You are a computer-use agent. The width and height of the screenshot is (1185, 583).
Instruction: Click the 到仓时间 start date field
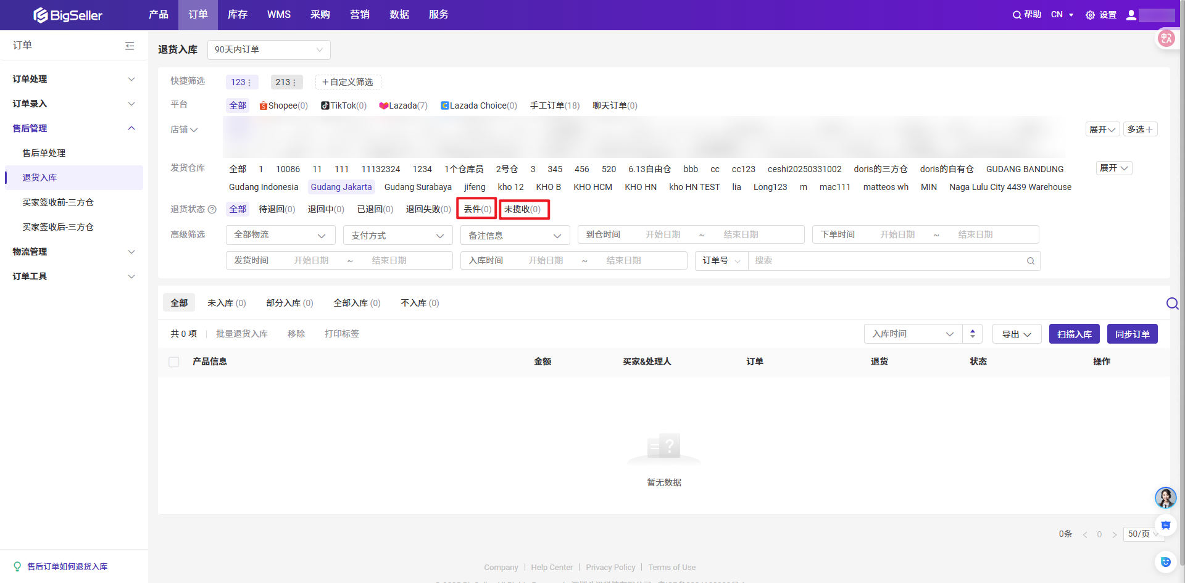[x=663, y=235]
